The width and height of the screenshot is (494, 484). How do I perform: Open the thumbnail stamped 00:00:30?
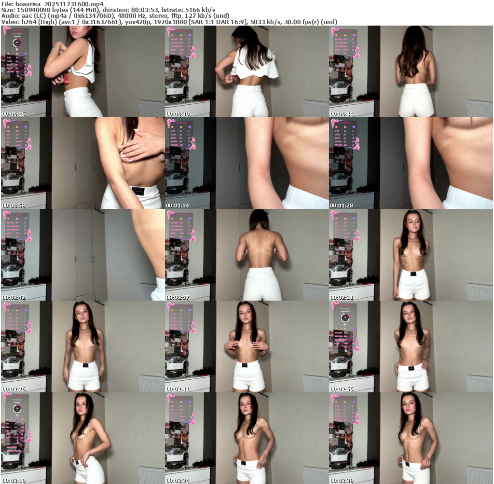pos(247,71)
